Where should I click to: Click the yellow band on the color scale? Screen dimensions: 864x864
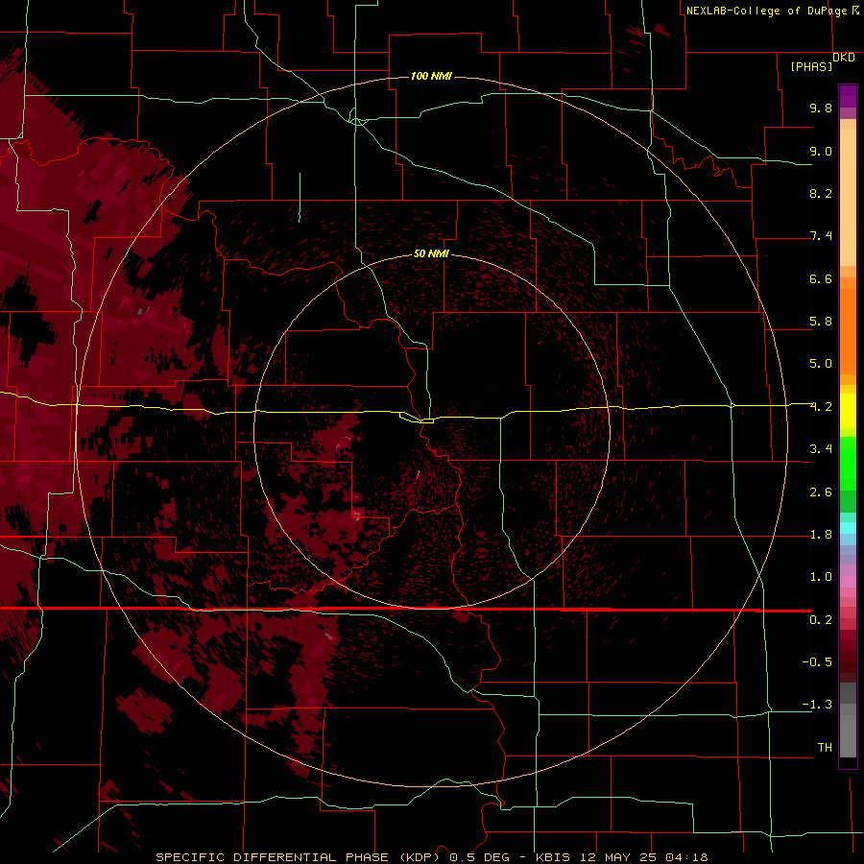pos(848,411)
